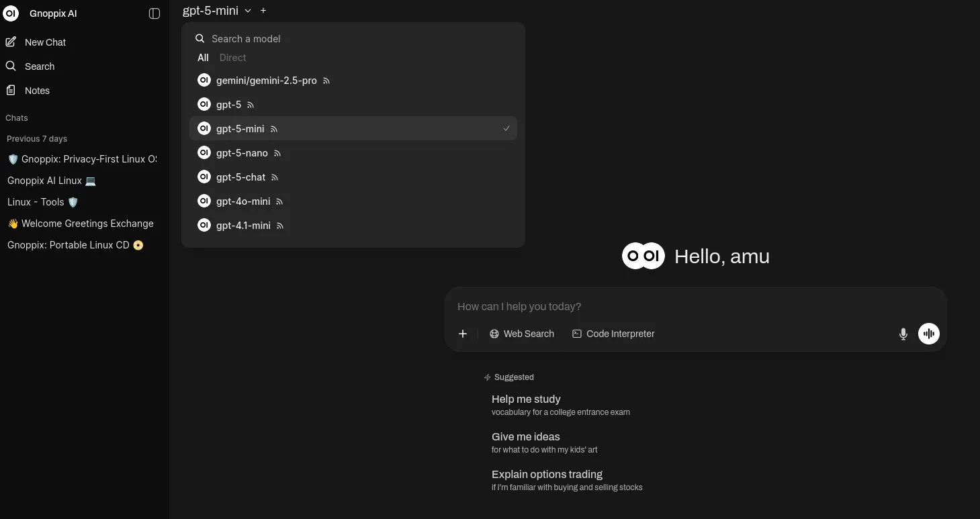The image size is (980, 519).
Task: Select gpt-4o-mini from the model list
Action: coord(242,201)
